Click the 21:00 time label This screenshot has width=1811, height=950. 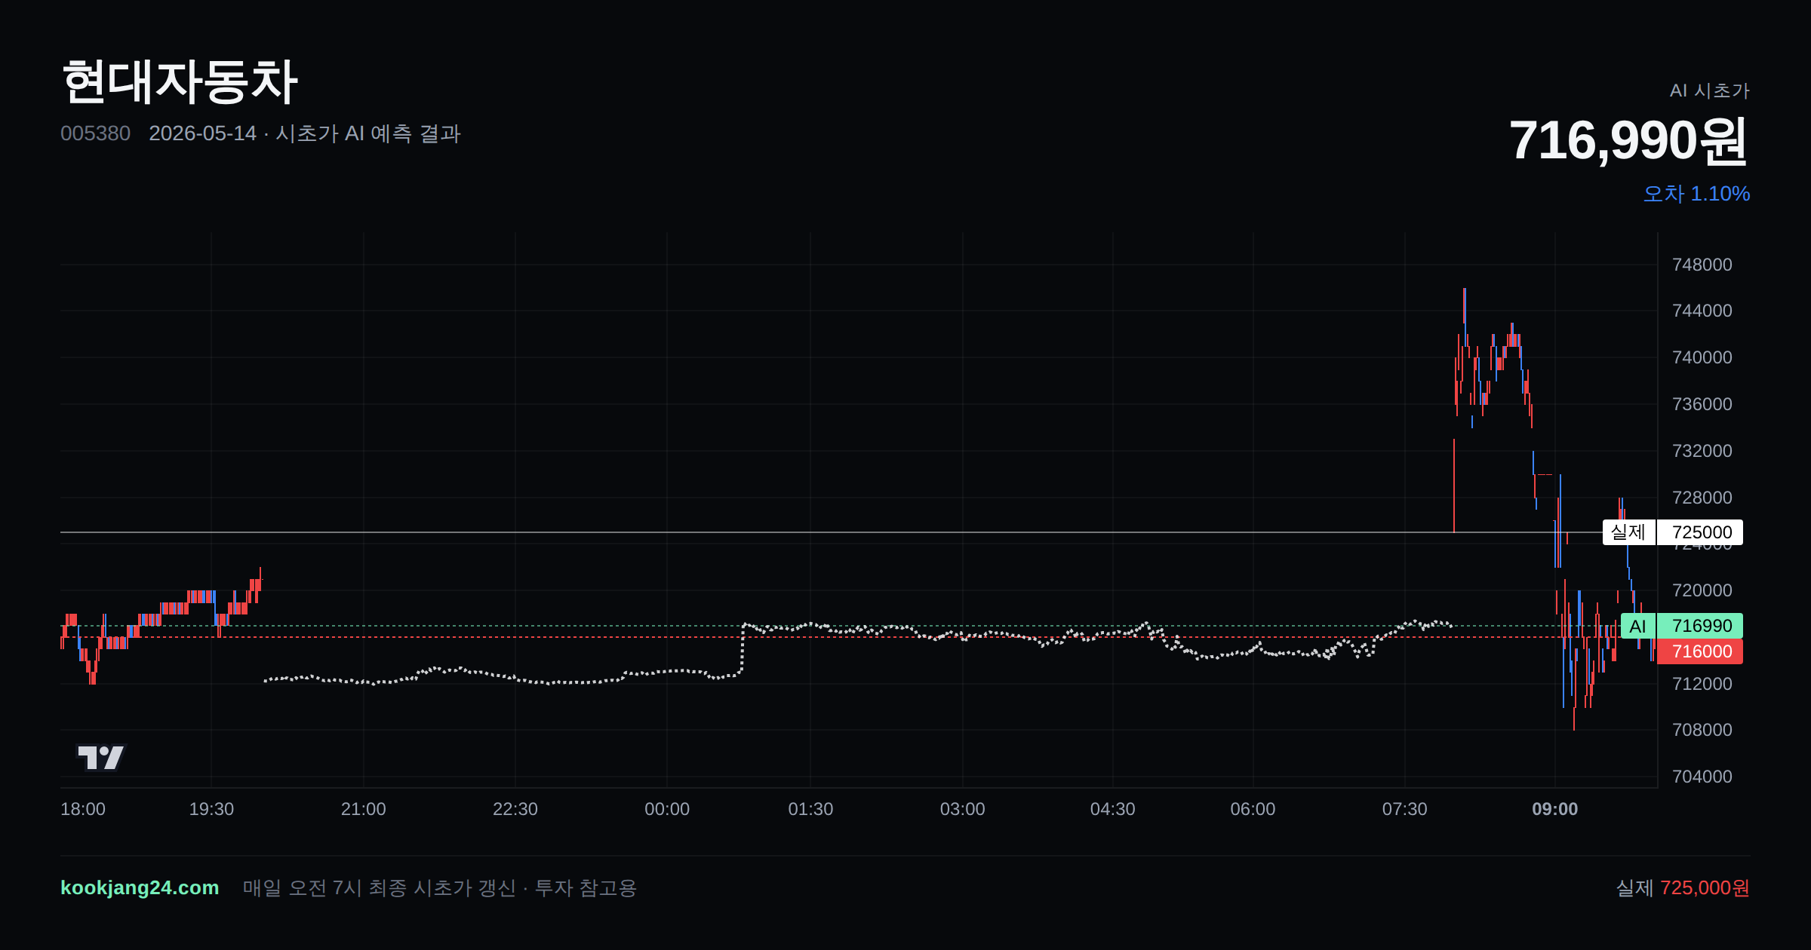(x=364, y=809)
